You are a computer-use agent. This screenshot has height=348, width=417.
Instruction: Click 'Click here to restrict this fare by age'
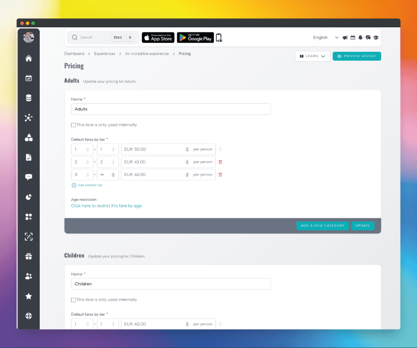point(107,206)
